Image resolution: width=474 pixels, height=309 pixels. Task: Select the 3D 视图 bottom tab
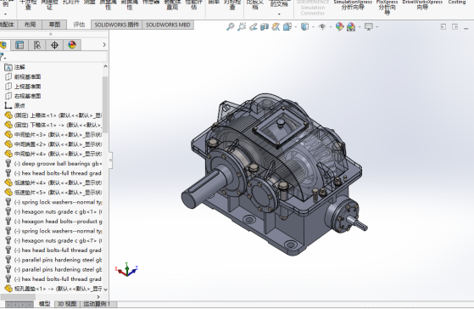67,304
